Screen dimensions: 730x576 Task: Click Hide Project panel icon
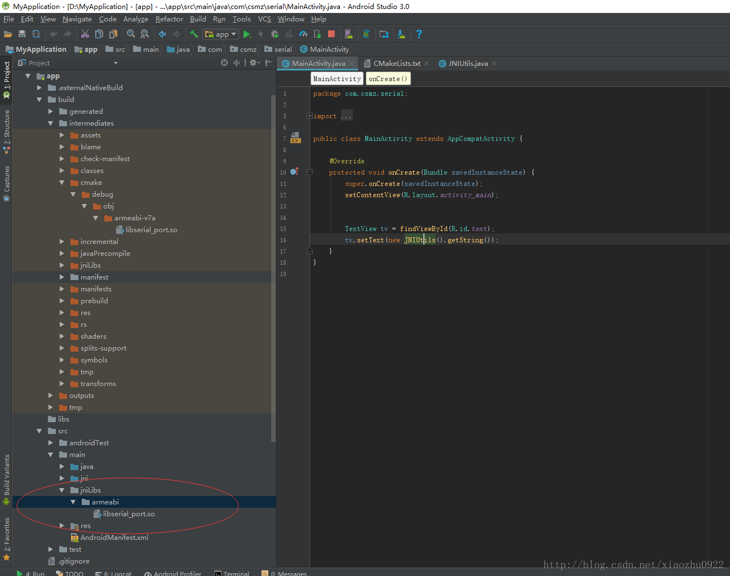pos(269,63)
